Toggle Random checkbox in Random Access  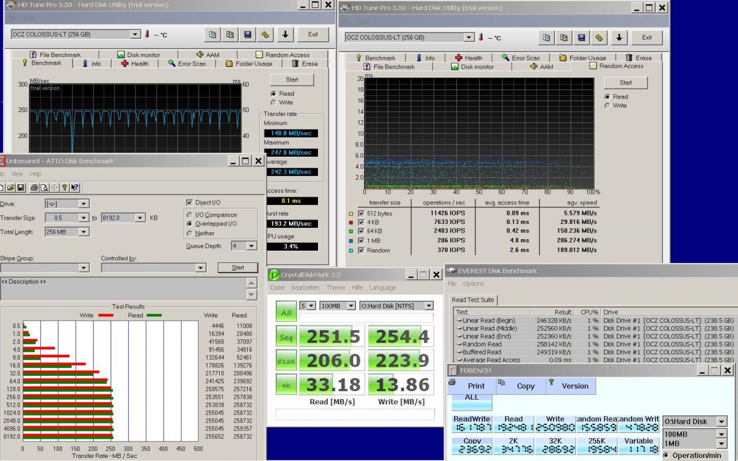click(361, 250)
